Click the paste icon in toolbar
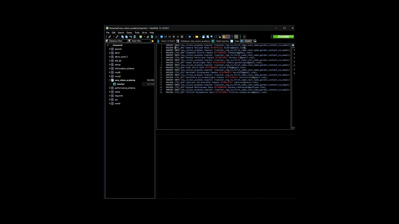Viewport: 399px width, 224px height. [127, 37]
